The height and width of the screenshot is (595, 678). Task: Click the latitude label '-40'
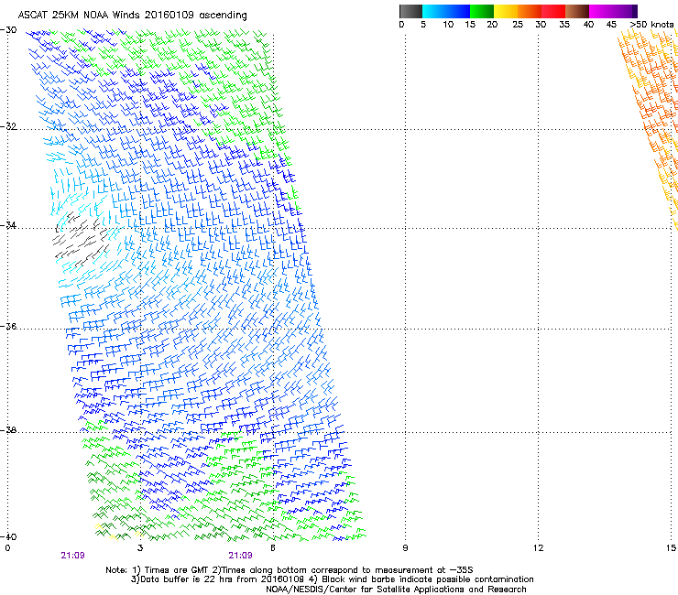8,536
